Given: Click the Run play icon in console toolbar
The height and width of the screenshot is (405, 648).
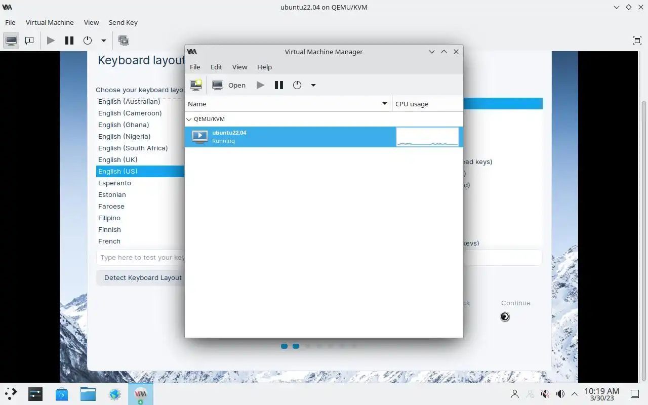Looking at the screenshot, I should tap(51, 40).
